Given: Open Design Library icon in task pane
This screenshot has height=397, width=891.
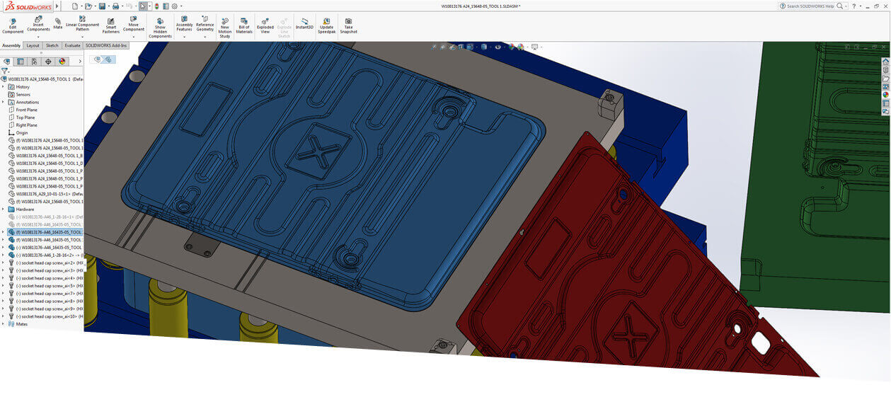Looking at the screenshot, I should click(x=885, y=70).
